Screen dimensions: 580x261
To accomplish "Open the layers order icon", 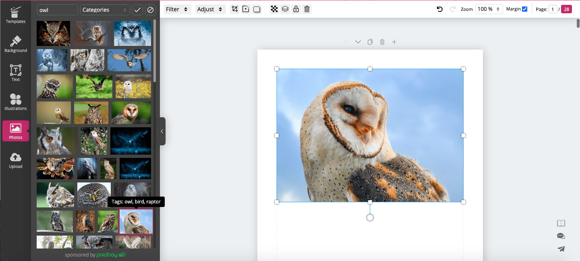I will tap(285, 9).
